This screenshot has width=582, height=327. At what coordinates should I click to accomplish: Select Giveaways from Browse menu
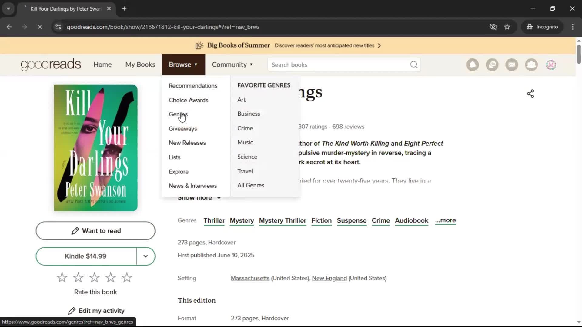point(183,129)
